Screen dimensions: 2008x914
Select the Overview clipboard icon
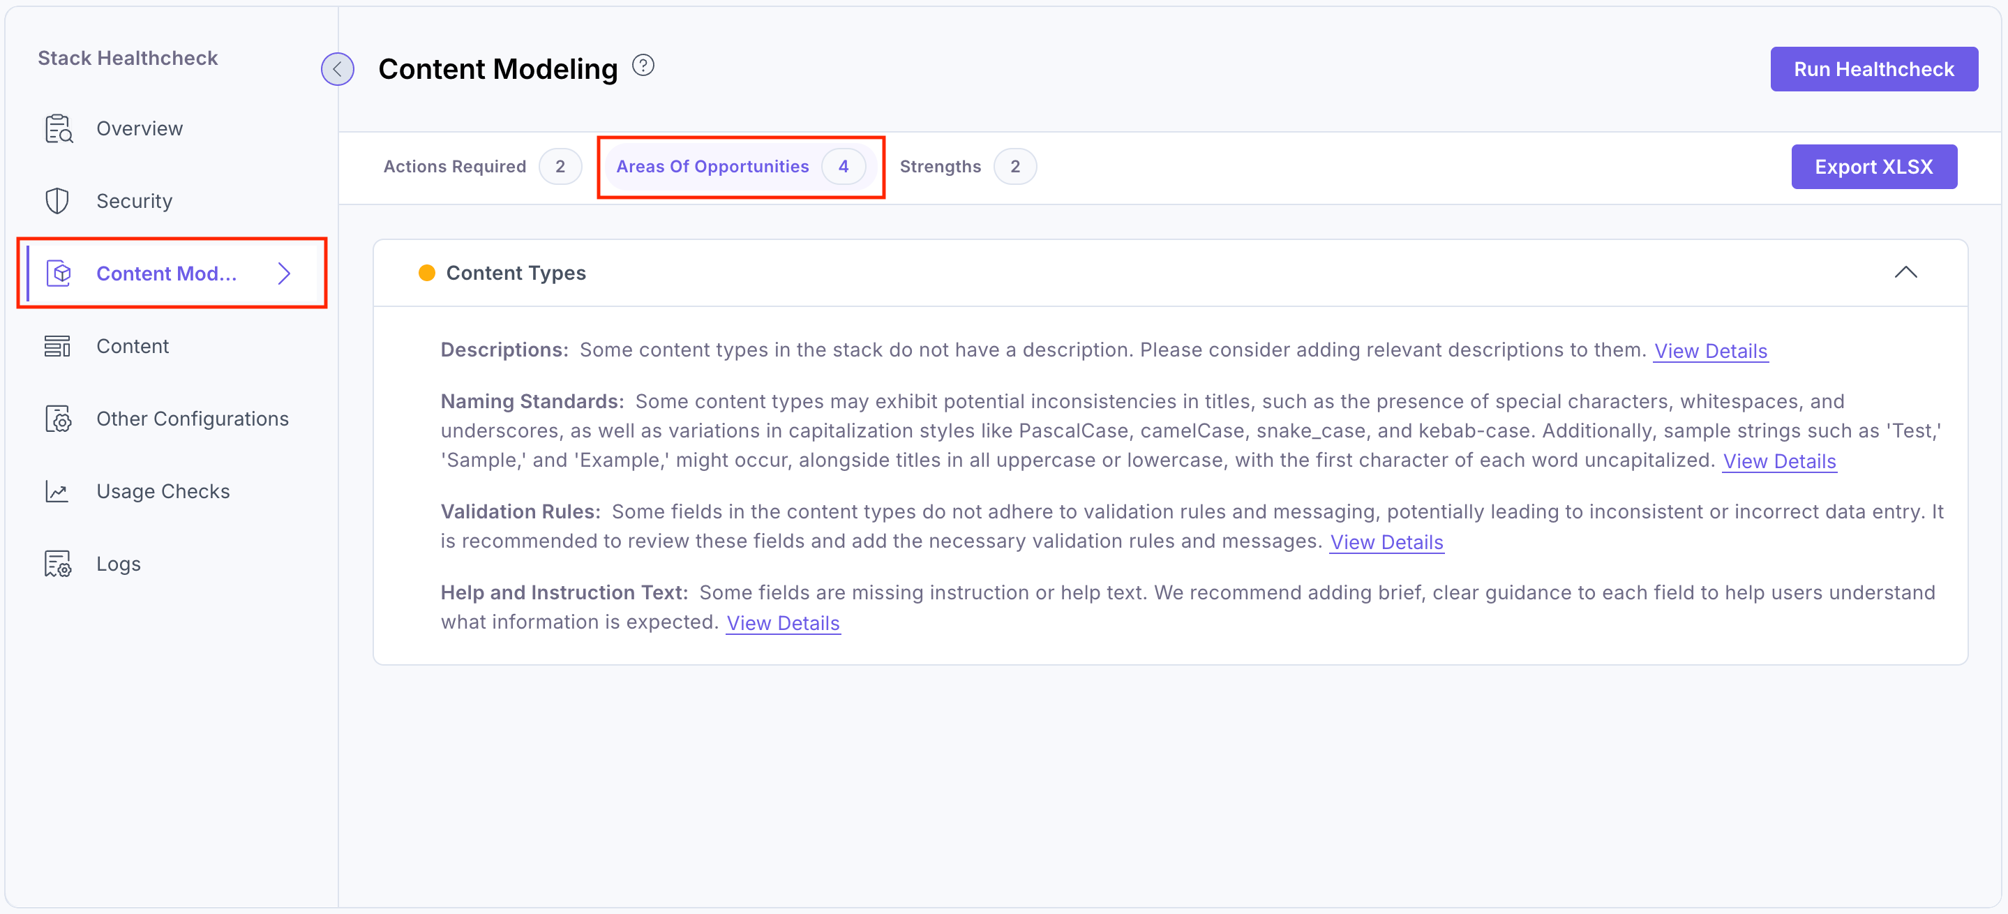coord(58,128)
